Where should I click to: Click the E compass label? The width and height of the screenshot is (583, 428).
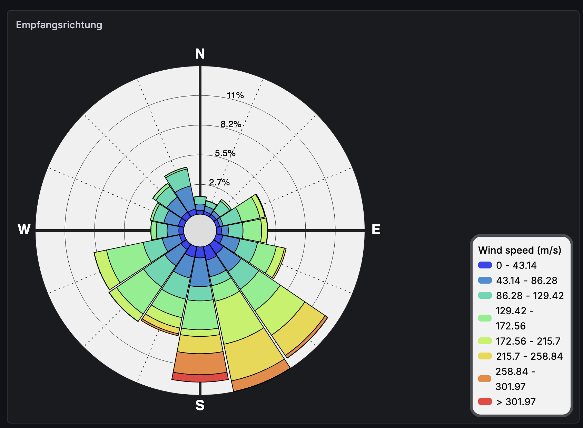click(x=376, y=230)
